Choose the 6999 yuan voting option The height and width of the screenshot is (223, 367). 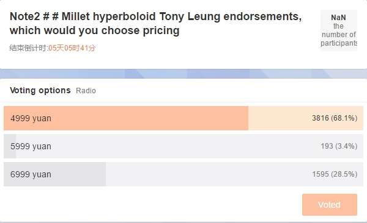(x=183, y=174)
